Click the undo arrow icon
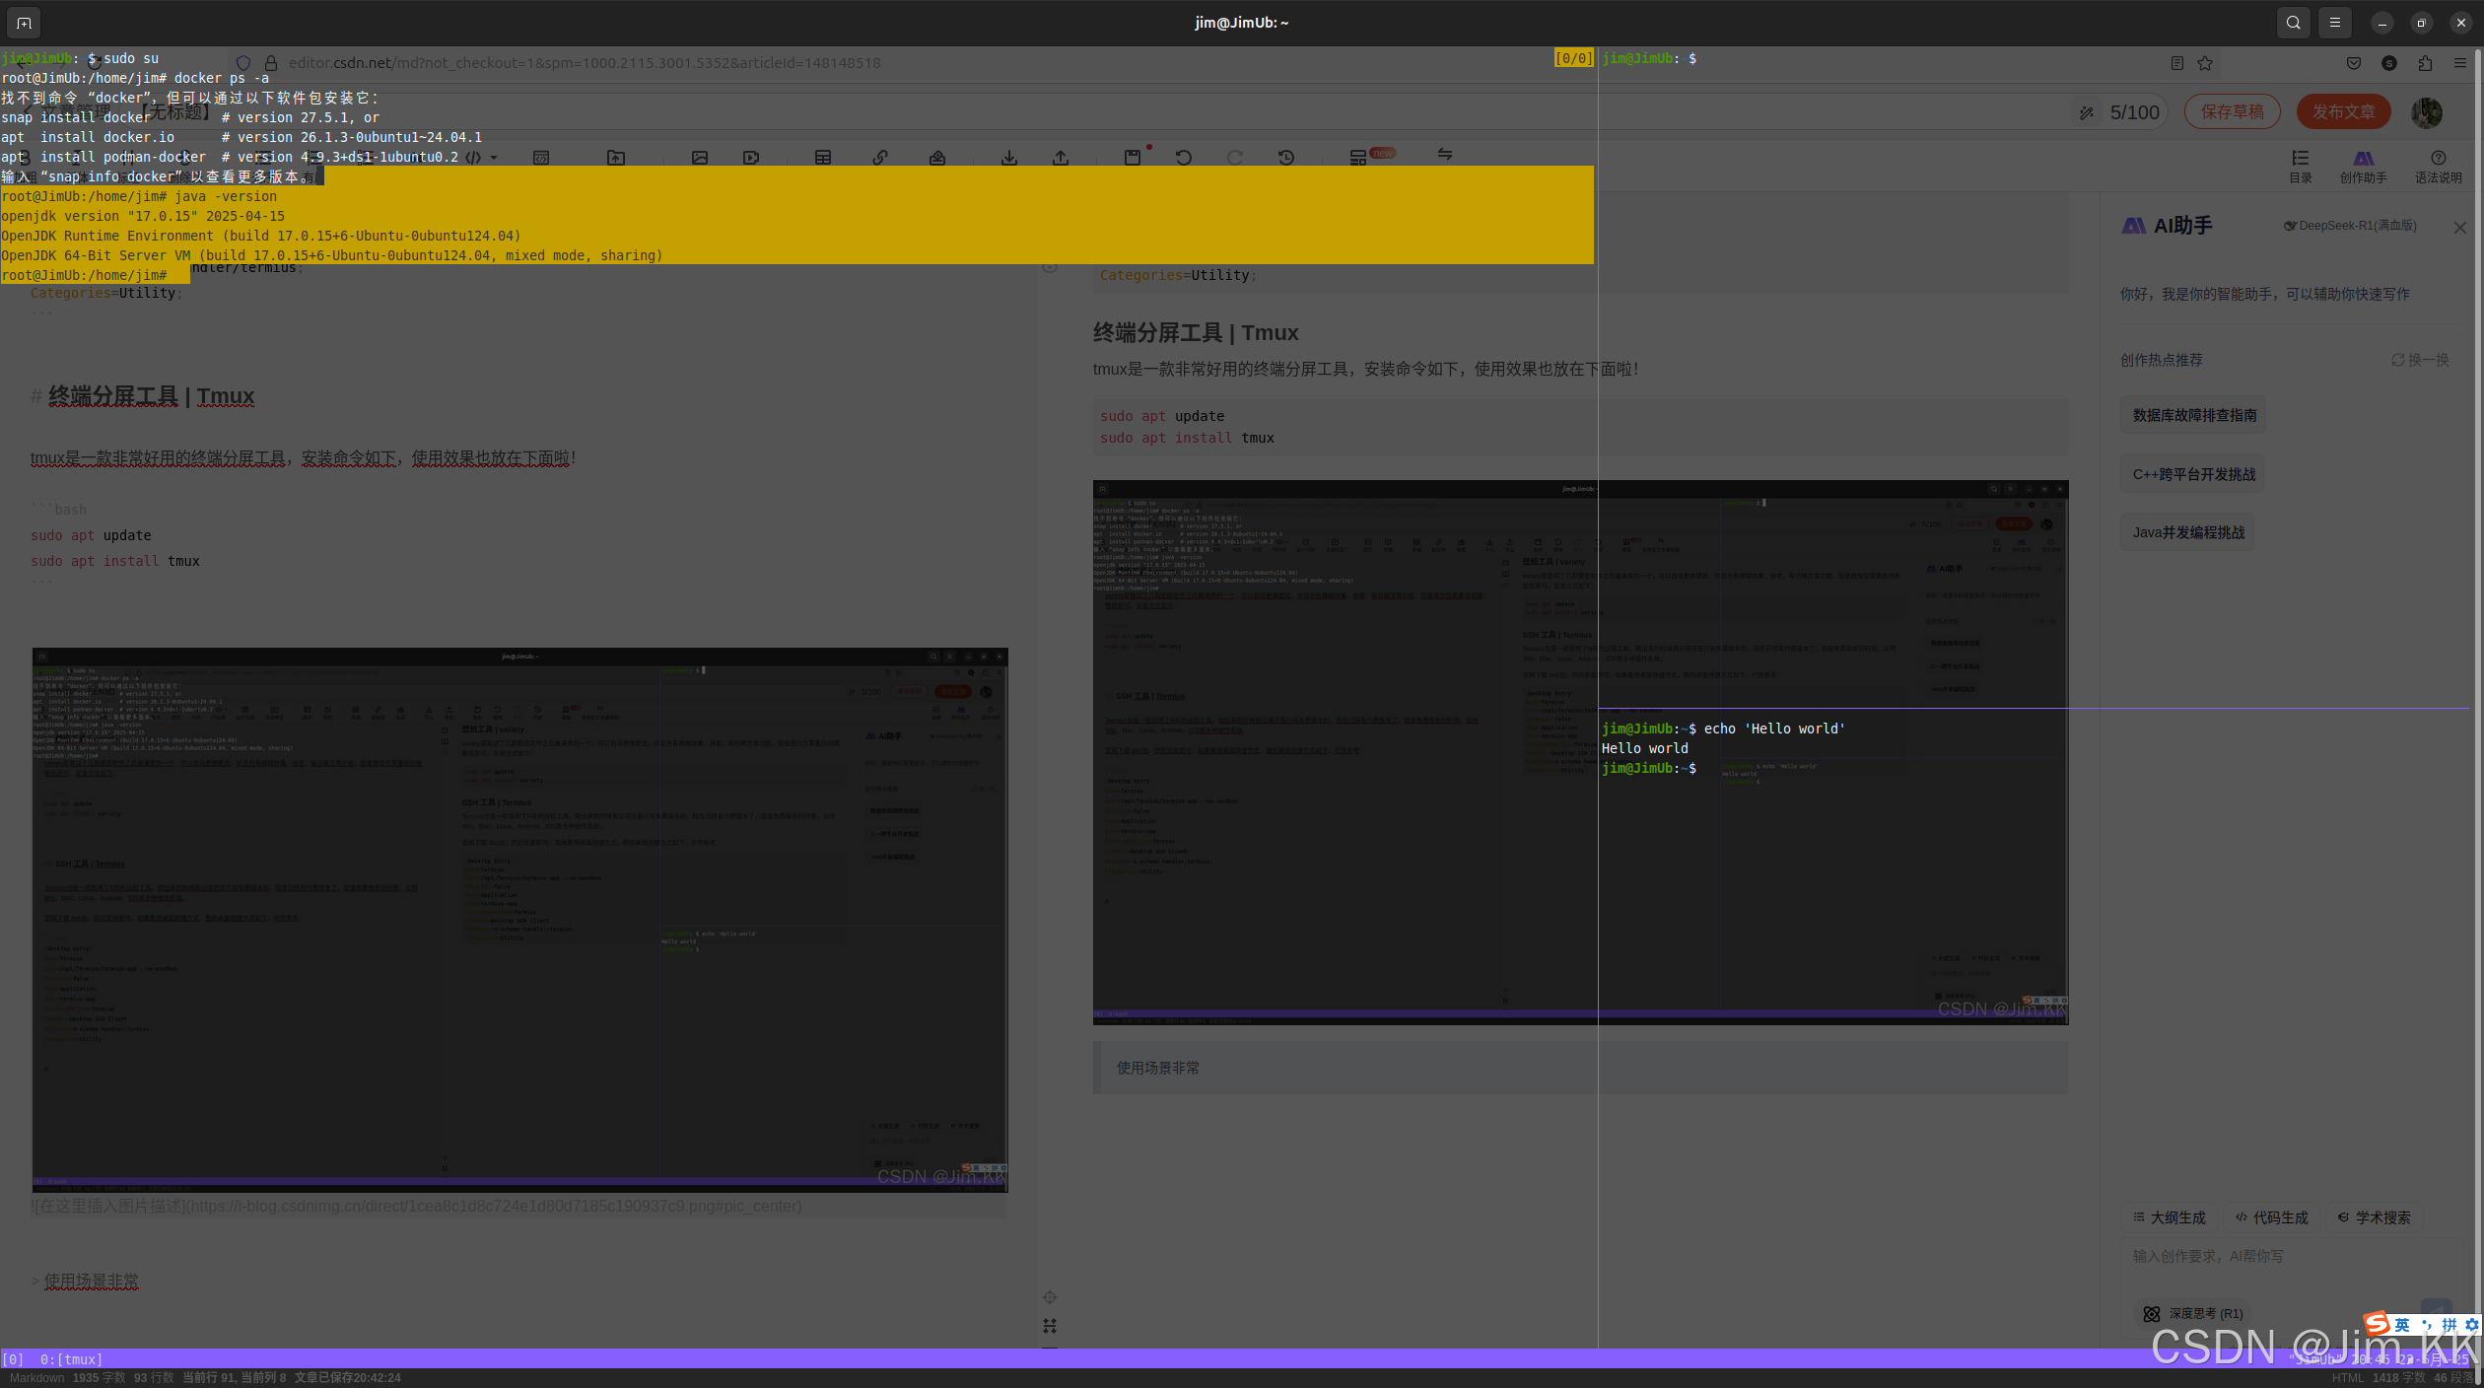The image size is (2484, 1388). 1183,158
